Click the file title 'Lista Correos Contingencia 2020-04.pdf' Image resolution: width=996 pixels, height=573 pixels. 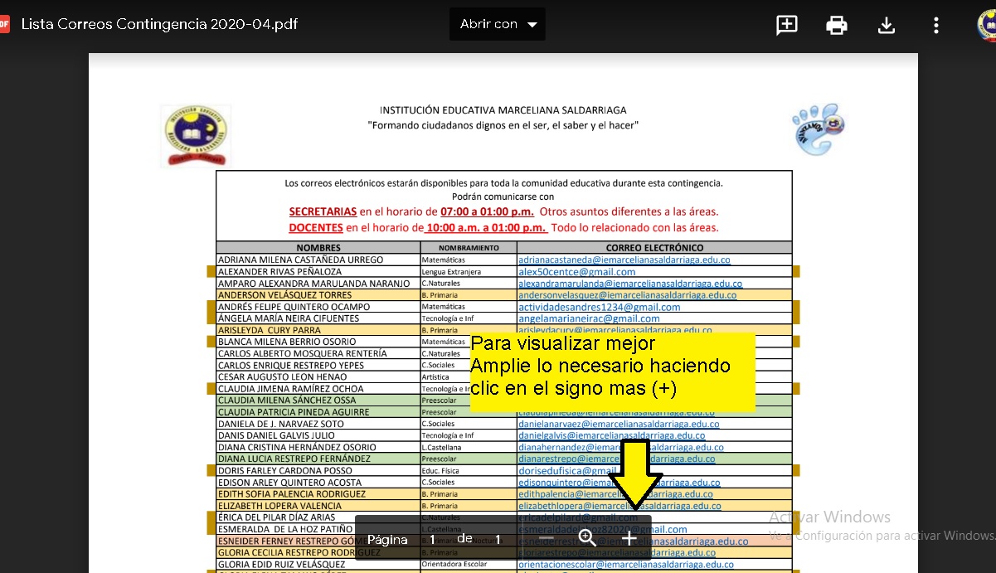point(159,24)
